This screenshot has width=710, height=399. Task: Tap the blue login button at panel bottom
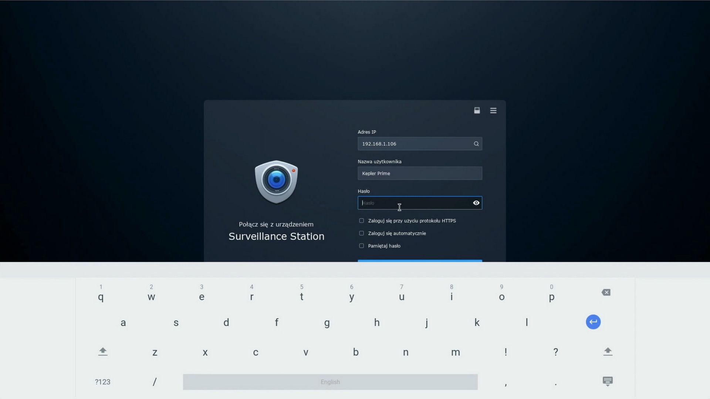pyautogui.click(x=420, y=261)
